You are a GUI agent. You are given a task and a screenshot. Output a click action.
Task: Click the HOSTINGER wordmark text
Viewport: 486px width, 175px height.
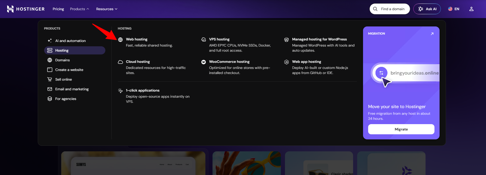pos(30,9)
